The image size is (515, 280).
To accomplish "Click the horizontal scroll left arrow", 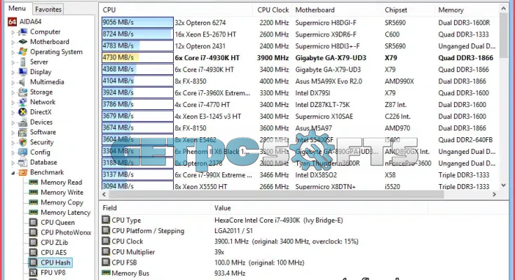I will click(x=104, y=195).
